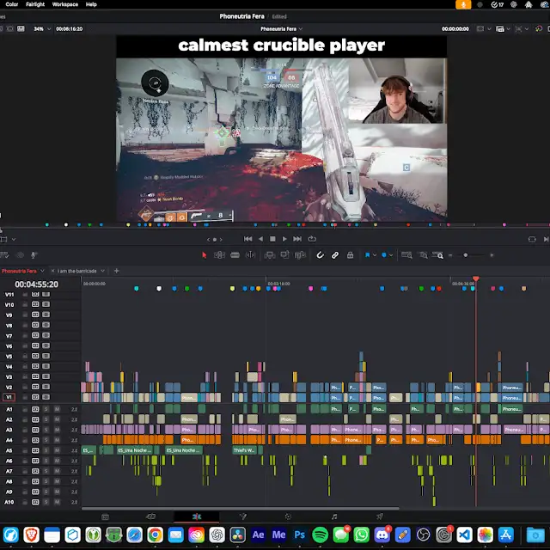Open After Effects from the dock

[258, 535]
